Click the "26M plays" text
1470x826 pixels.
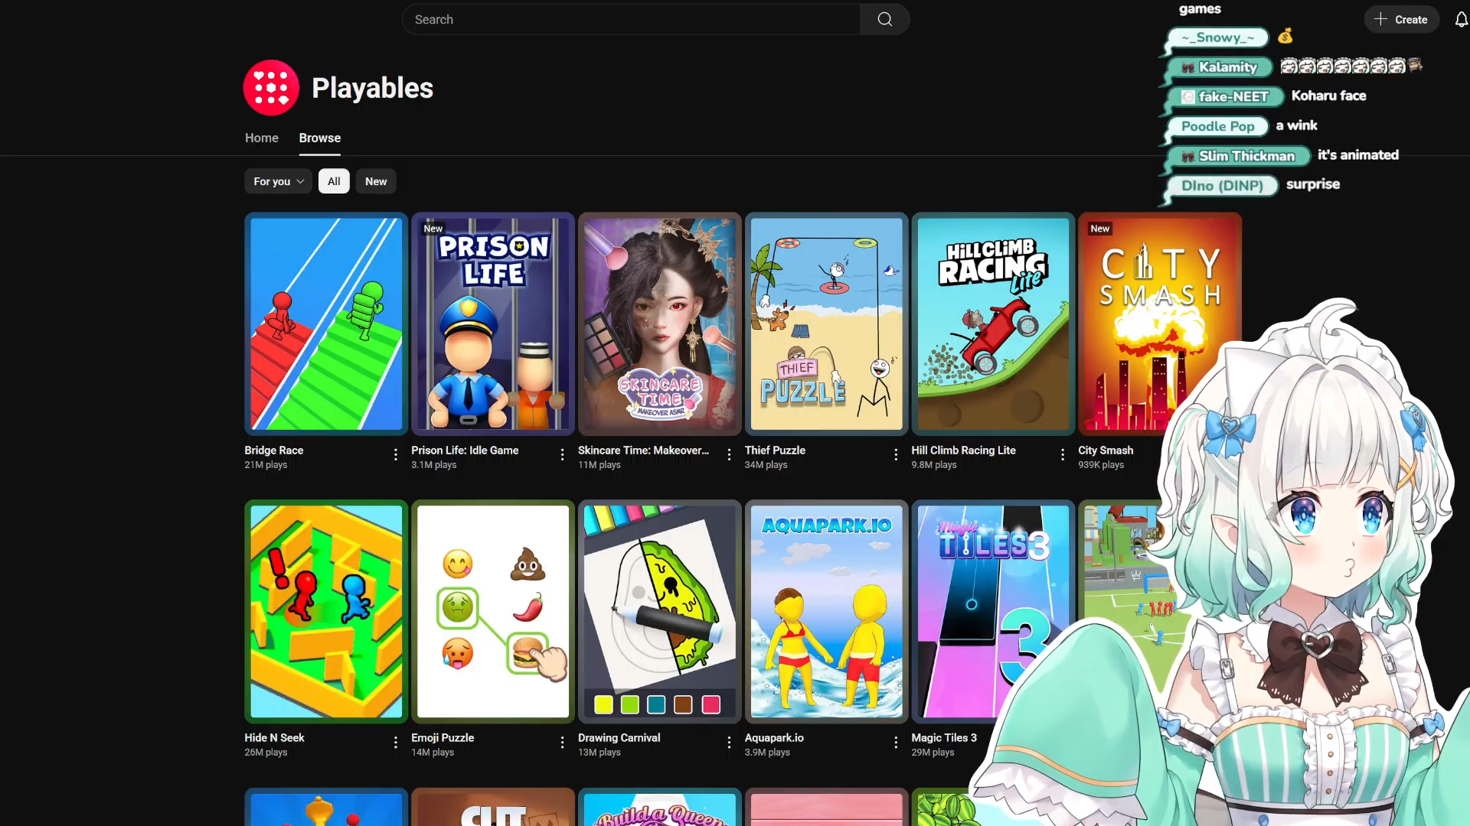coord(266,753)
